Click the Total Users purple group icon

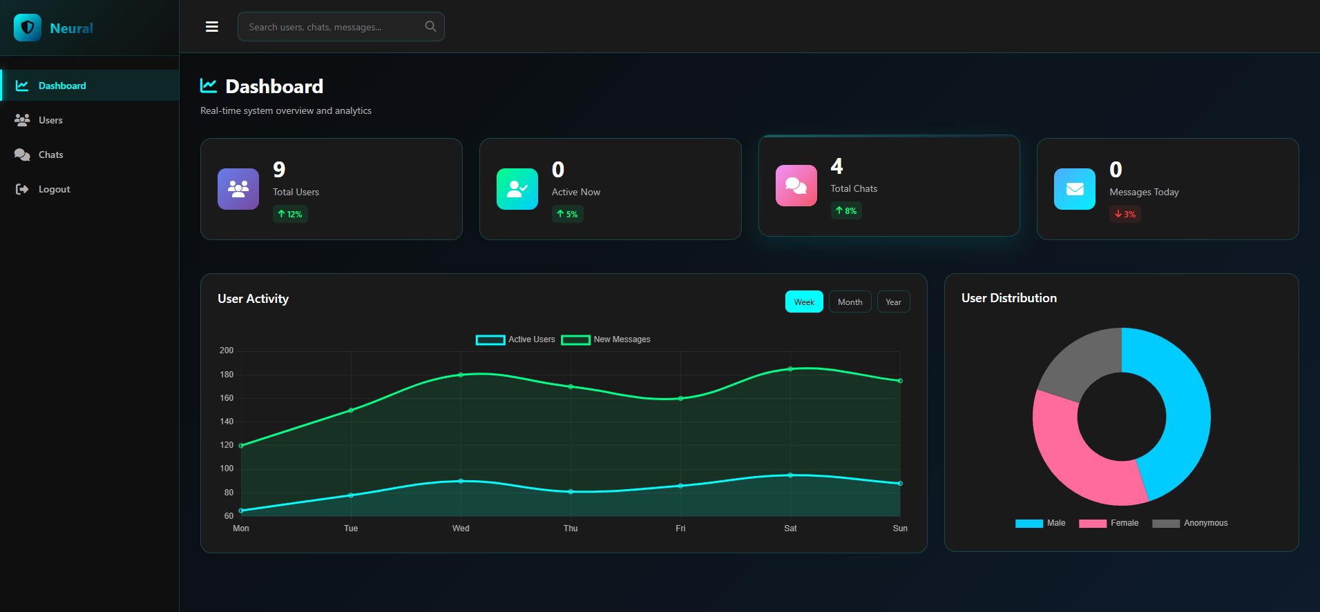click(x=238, y=189)
